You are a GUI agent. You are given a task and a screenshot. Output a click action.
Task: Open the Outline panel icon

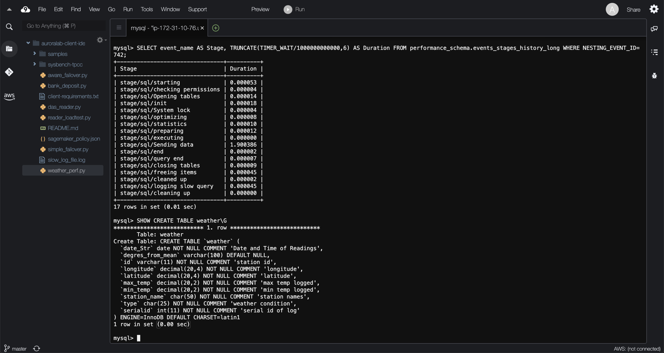pos(654,52)
